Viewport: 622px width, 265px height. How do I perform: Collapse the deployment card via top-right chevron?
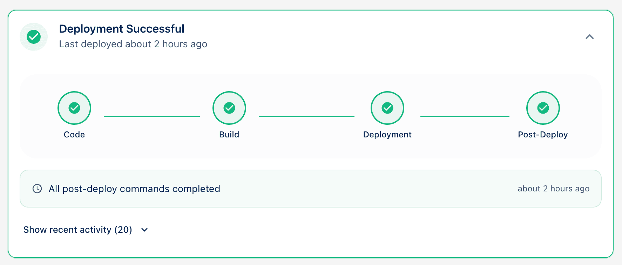click(590, 37)
